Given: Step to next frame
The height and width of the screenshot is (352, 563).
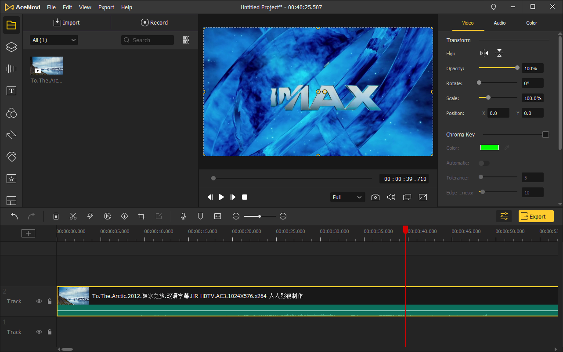Looking at the screenshot, I should click(233, 197).
